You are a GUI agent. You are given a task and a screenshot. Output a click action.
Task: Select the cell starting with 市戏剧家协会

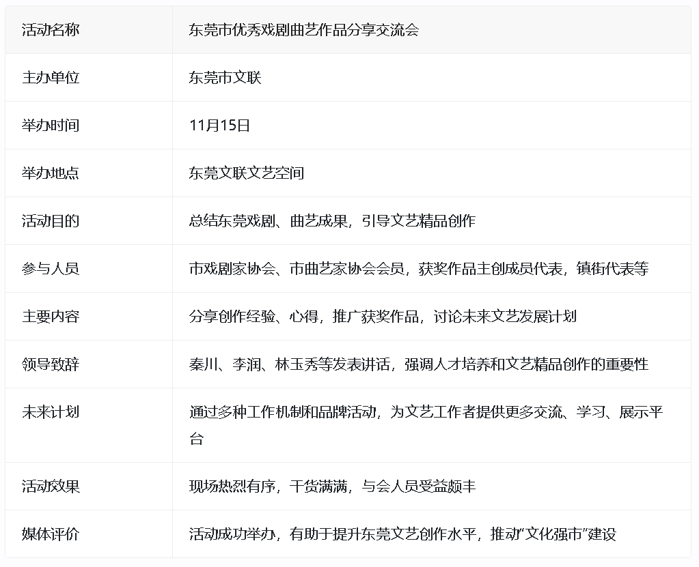(418, 269)
